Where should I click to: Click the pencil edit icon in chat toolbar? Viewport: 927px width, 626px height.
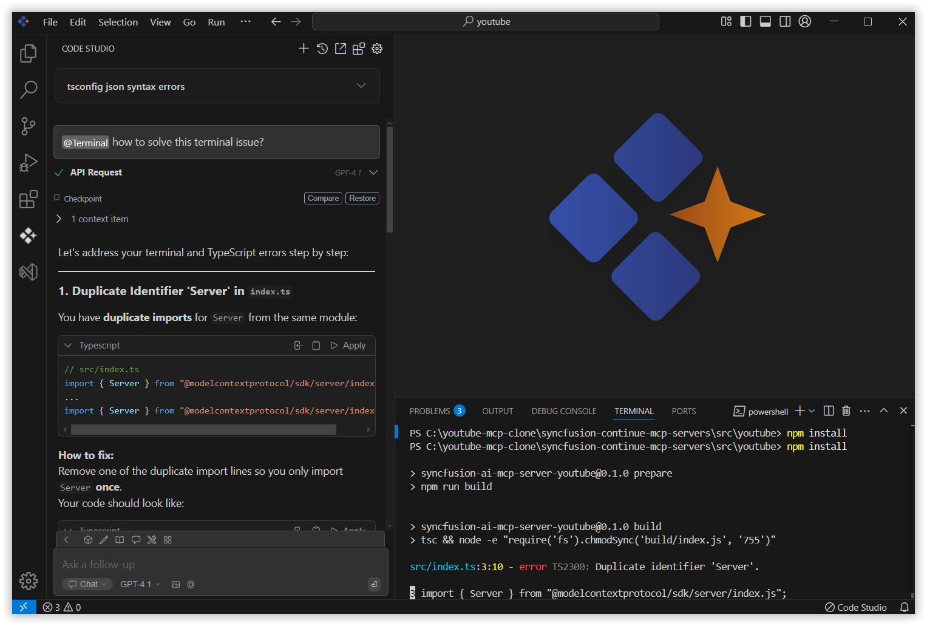104,540
